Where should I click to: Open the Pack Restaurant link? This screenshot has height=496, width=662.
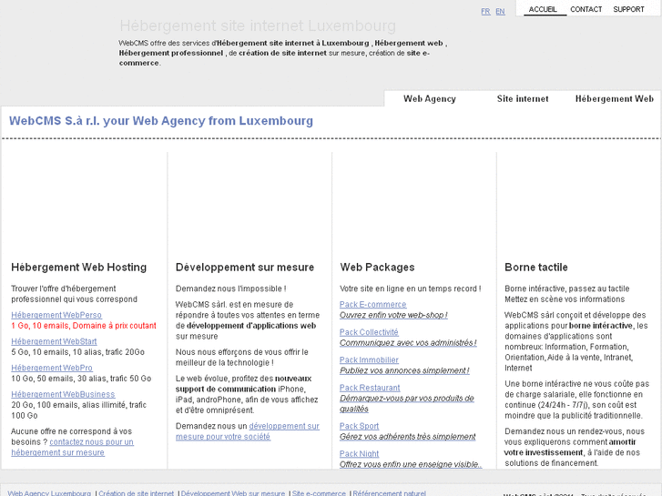pyautogui.click(x=370, y=388)
